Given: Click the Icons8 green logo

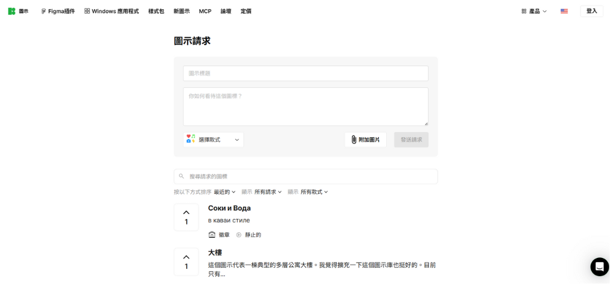Looking at the screenshot, I should [x=12, y=11].
